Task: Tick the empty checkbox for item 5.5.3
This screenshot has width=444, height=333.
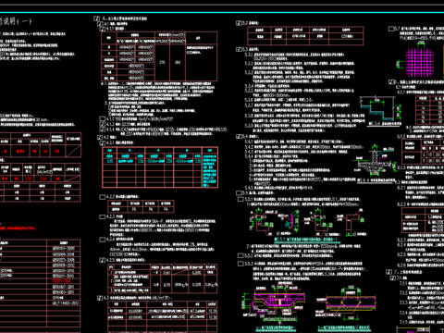Action: point(240,264)
